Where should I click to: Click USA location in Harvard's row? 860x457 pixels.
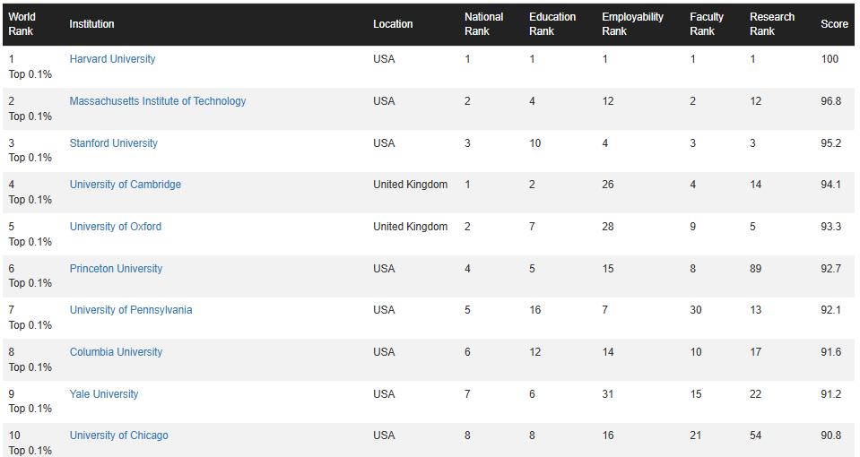pyautogui.click(x=384, y=59)
